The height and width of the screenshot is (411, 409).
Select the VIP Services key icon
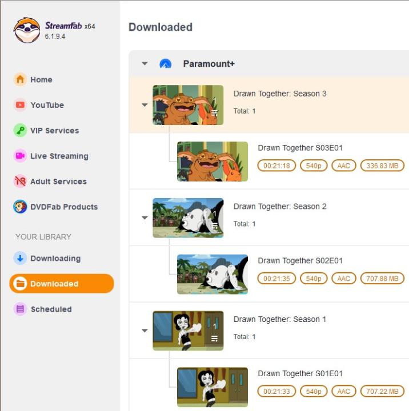click(x=20, y=130)
